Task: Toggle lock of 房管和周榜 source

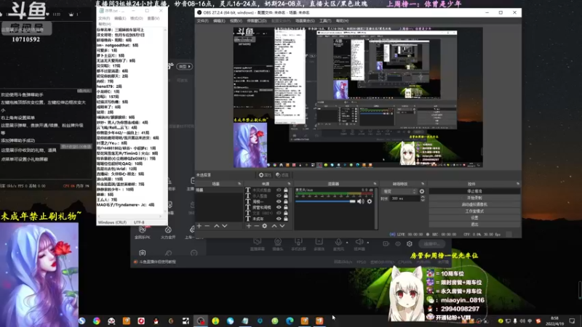Action: 286,207
